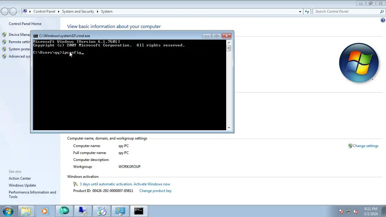The height and width of the screenshot is (217, 386).
Task: Click the address bar computer icon
Action: point(25,11)
